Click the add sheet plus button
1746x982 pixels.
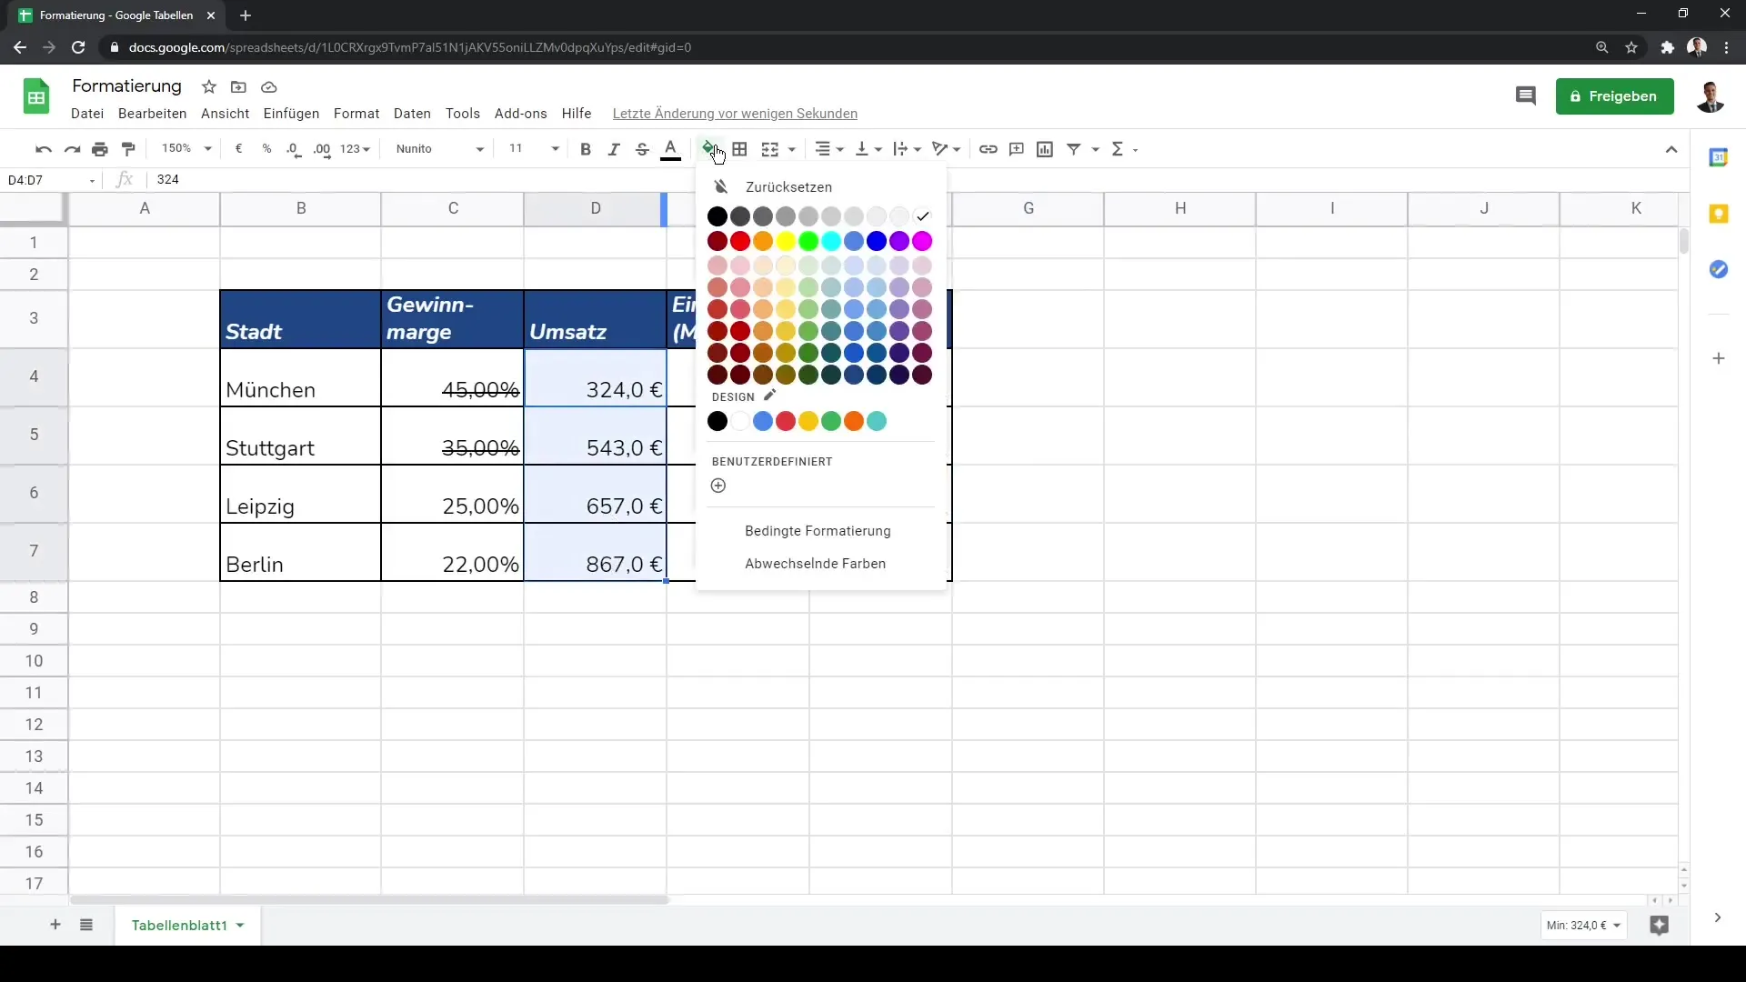coord(55,925)
